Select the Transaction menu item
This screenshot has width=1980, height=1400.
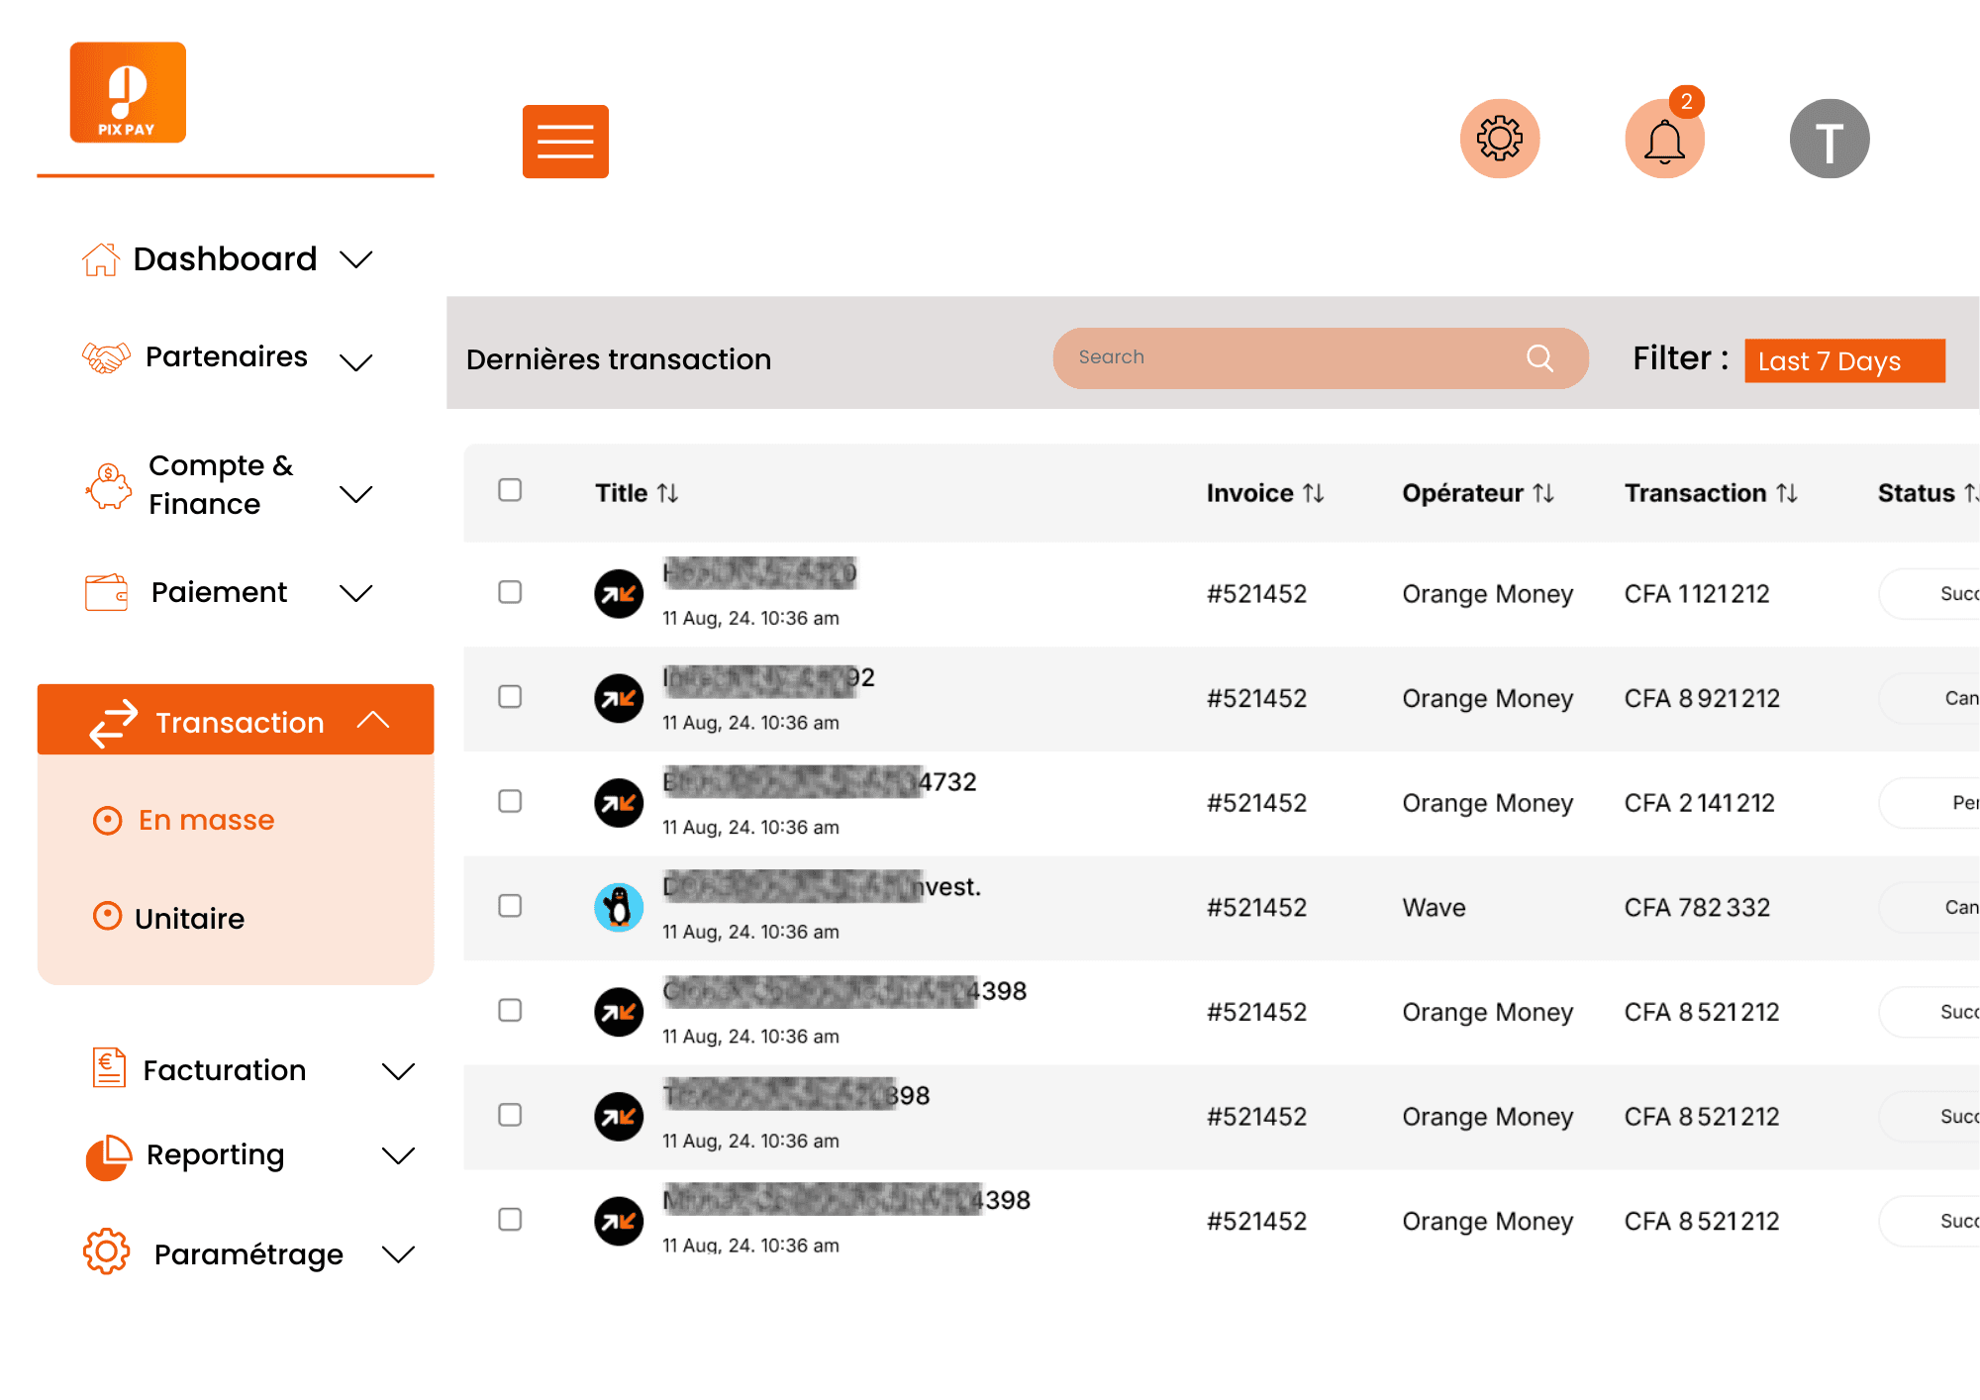point(236,720)
